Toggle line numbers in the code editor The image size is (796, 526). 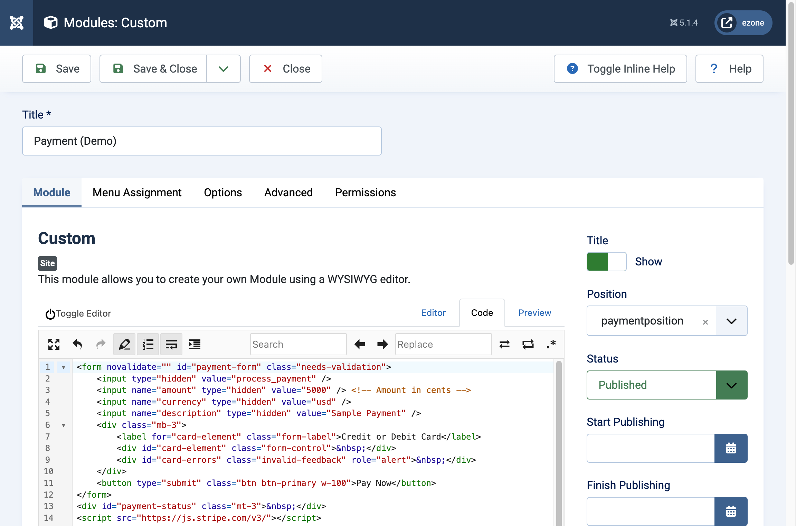tap(148, 344)
